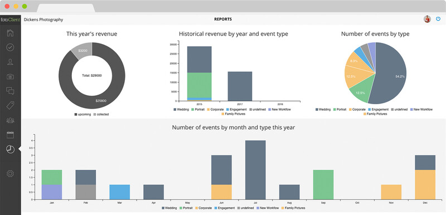Toggle New Workflow legend under events-by-type pie
The height and width of the screenshot is (215, 446).
point(421,109)
